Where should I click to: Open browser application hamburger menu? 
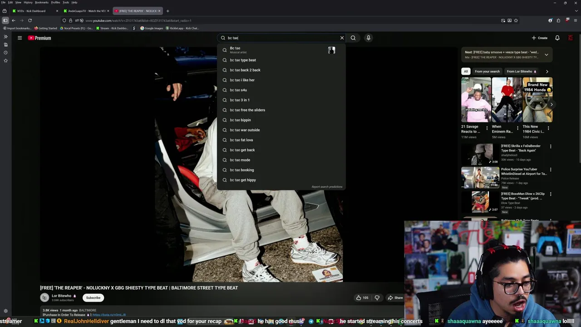(x=575, y=20)
